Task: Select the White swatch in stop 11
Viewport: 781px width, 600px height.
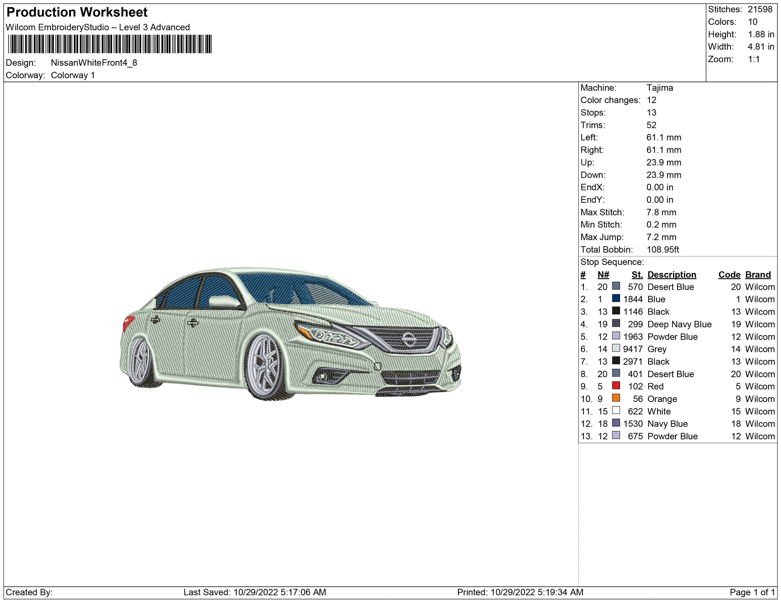Action: tap(616, 410)
